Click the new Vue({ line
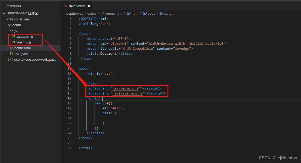 coord(103,103)
